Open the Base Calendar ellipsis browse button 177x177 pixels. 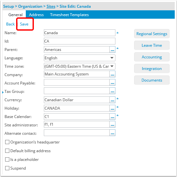click(x=112, y=116)
